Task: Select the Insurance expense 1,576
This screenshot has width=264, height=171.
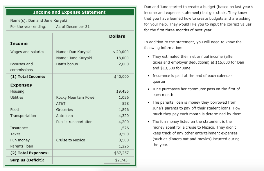Action: pyautogui.click(x=124, y=128)
